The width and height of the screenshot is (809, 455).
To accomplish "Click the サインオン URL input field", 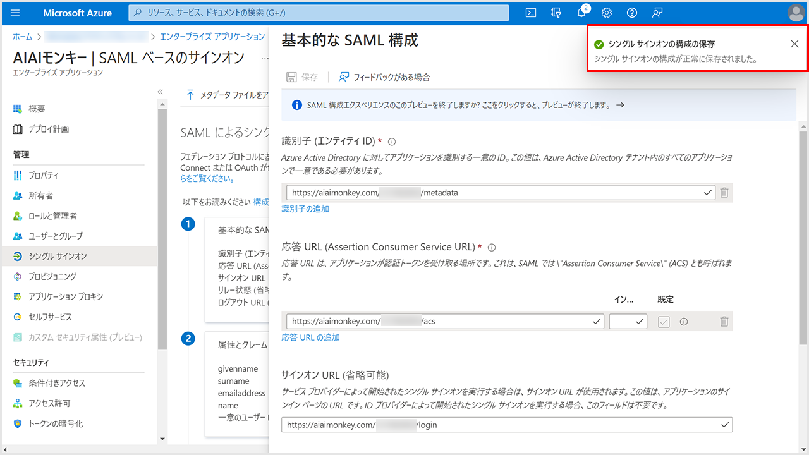I will (499, 425).
